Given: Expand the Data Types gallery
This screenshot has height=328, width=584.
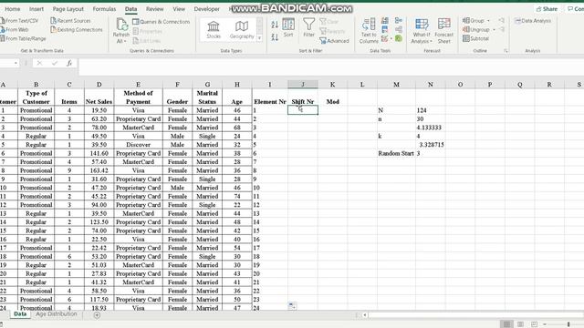Looking at the screenshot, I should pyautogui.click(x=259, y=38).
